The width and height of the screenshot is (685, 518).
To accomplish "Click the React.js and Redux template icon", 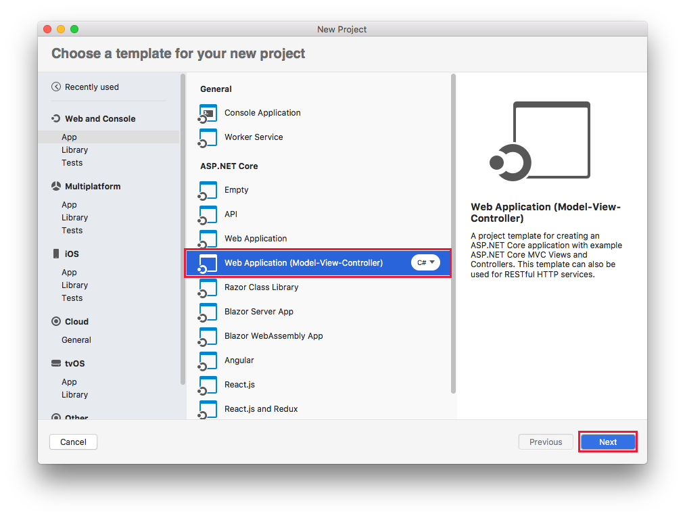I will [x=207, y=408].
